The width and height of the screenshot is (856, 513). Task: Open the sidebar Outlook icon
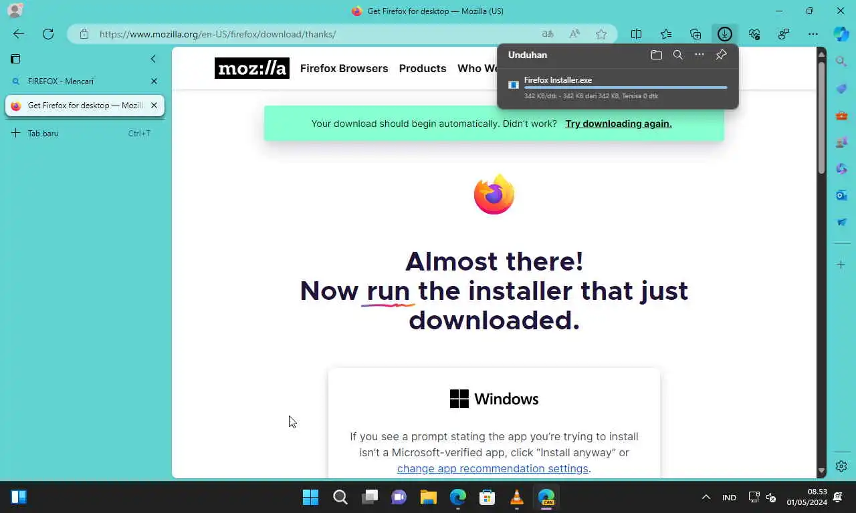click(841, 195)
